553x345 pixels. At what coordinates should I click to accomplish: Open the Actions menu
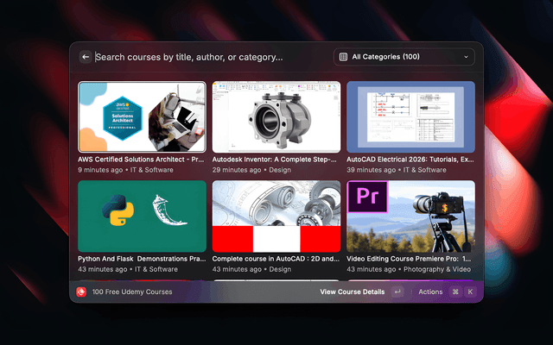coord(430,292)
